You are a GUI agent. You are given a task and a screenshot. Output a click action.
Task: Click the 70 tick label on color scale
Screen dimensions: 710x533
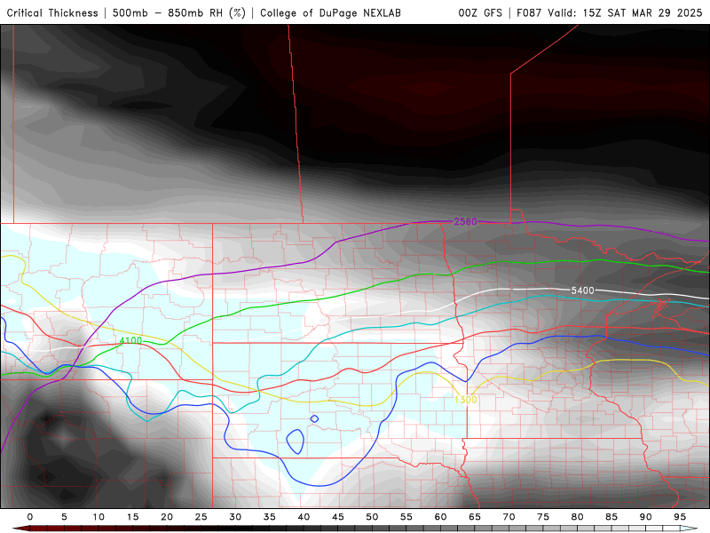pyautogui.click(x=509, y=517)
